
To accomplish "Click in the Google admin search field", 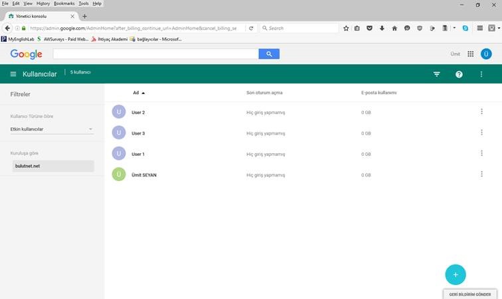I will click(x=155, y=54).
